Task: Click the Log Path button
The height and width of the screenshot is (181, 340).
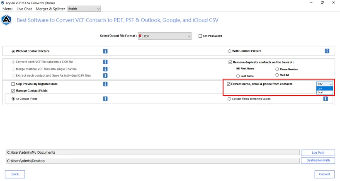Action: click(318, 153)
